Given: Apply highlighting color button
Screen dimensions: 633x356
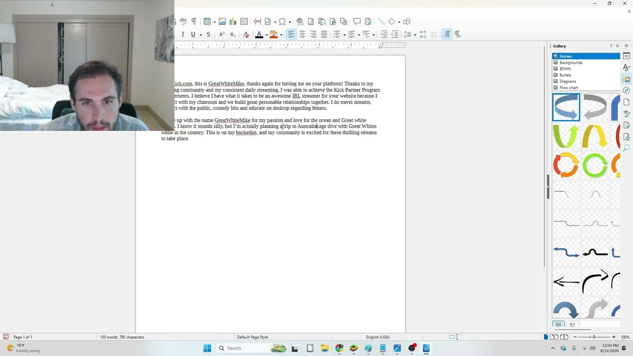Looking at the screenshot, I should (273, 34).
